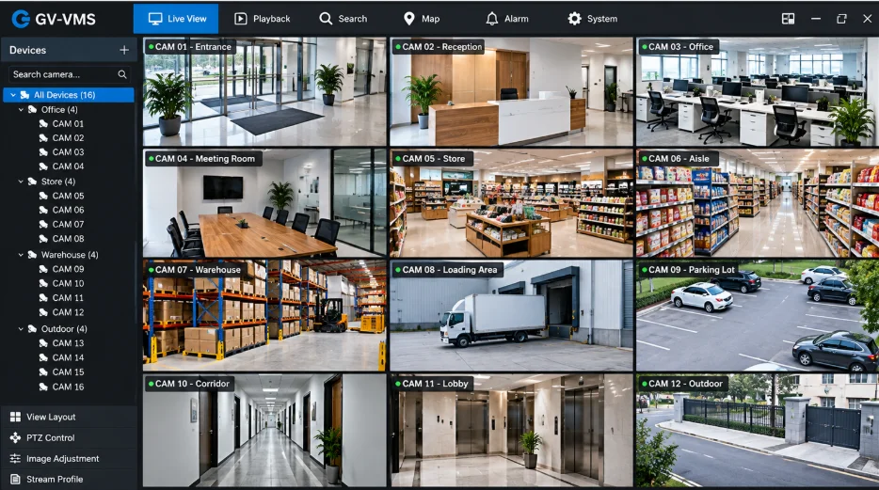Image resolution: width=879 pixels, height=490 pixels.
Task: Select CAM 02 in the device tree
Action: tap(68, 137)
